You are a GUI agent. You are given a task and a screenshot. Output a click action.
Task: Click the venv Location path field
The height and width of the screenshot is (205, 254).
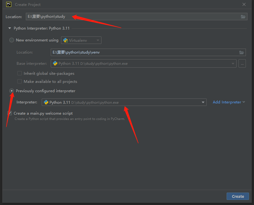pyautogui.click(x=148, y=52)
